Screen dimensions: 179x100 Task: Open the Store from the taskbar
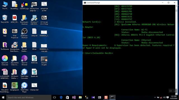point(67,97)
